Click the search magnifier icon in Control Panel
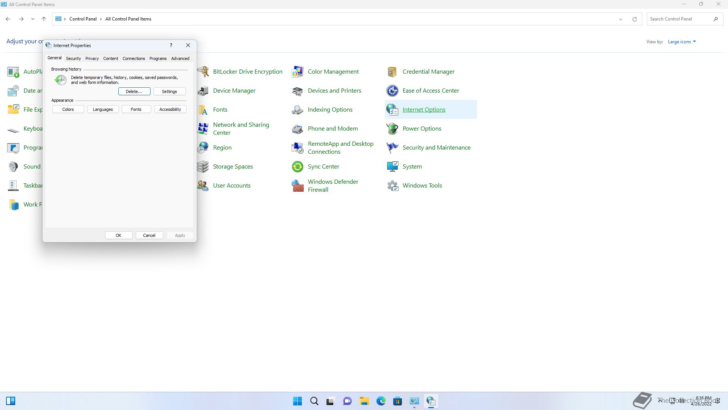The image size is (728, 410). coord(715,19)
